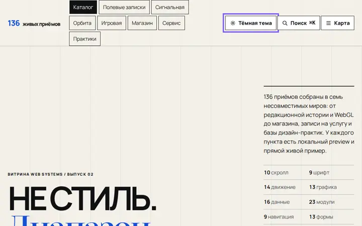Click the '9 навигация' stat
This screenshot has height=226, width=362.
(x=279, y=217)
